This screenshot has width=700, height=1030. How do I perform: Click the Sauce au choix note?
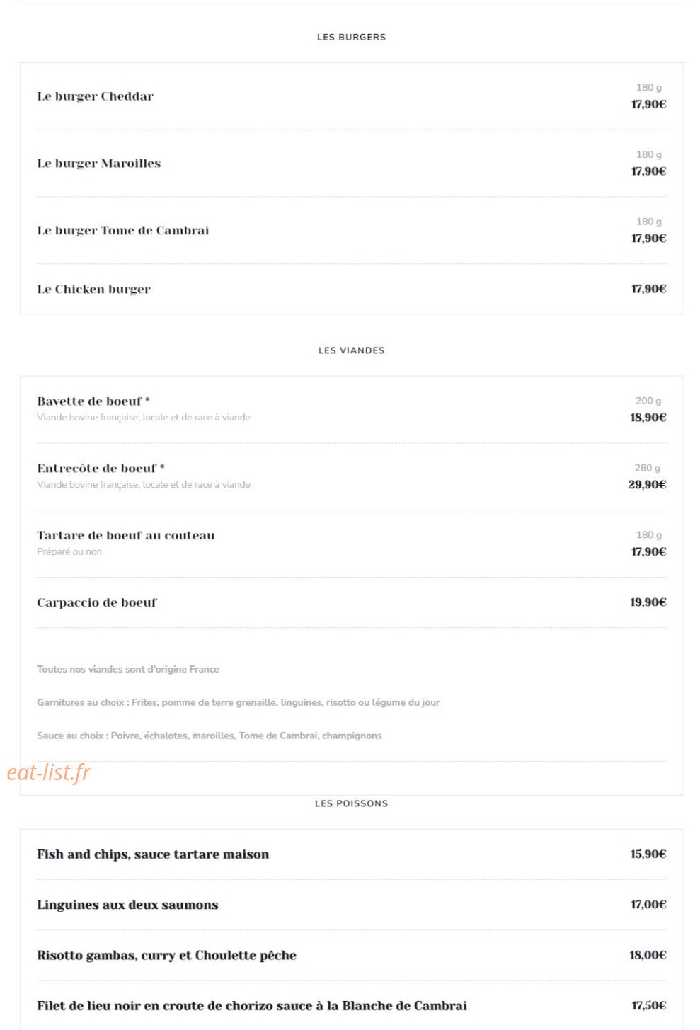(x=209, y=736)
